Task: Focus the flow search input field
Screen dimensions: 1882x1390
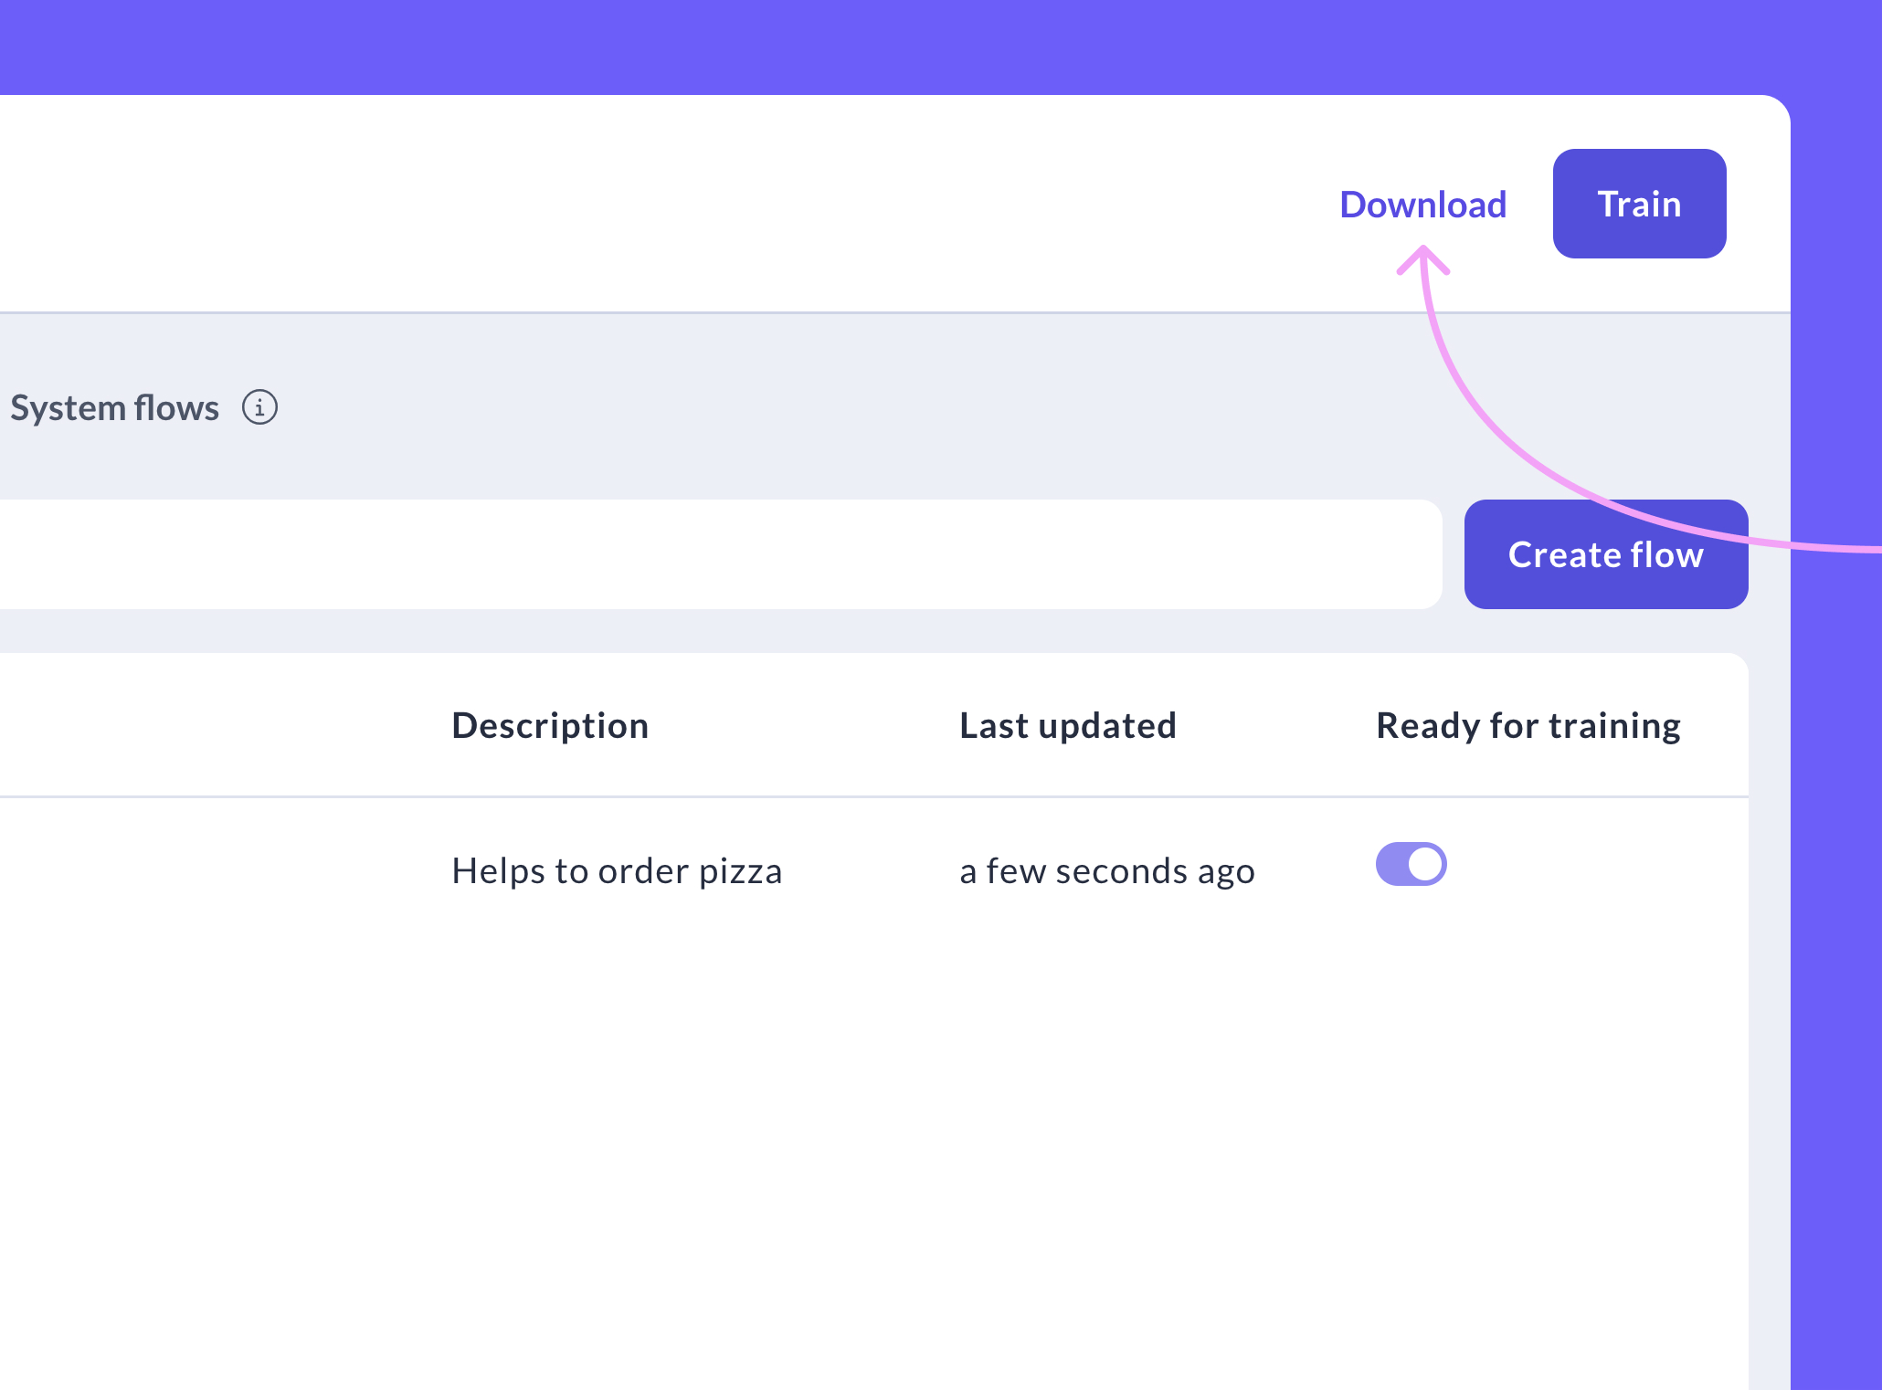Action: point(713,554)
